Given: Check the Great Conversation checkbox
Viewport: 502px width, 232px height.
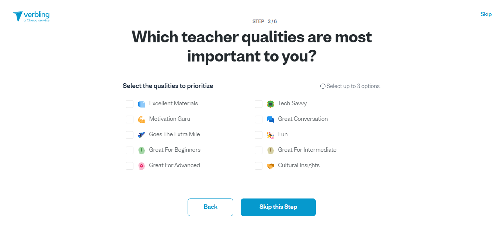Looking at the screenshot, I should click(258, 119).
